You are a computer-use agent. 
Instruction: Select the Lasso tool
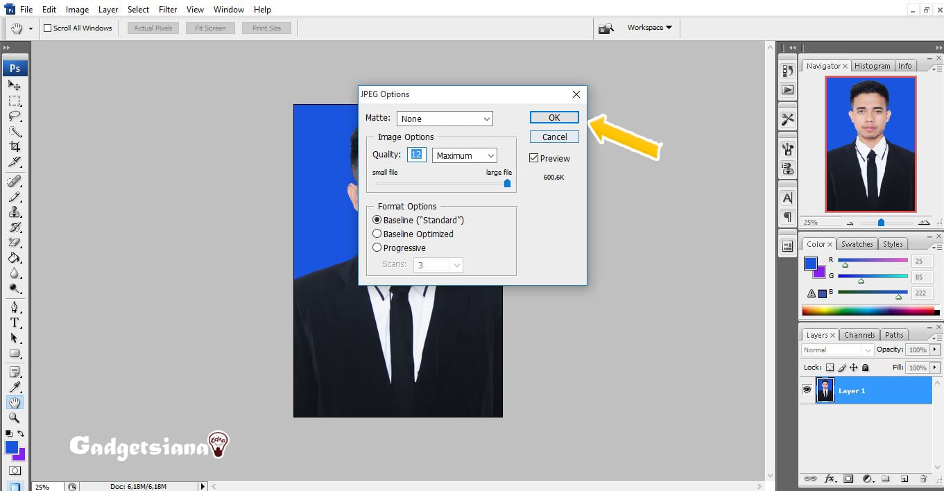(x=15, y=116)
